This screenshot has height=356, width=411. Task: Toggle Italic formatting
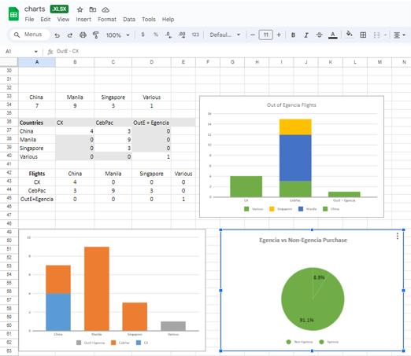306,35
